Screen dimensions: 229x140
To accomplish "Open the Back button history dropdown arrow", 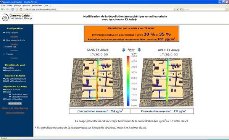I will click(5, 9).
